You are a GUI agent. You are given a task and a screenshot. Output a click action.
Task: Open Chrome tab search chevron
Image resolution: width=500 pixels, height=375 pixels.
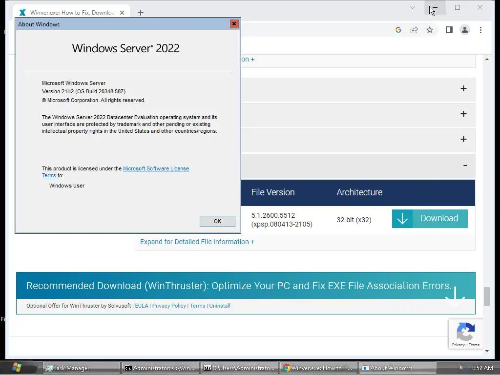coord(412,7)
